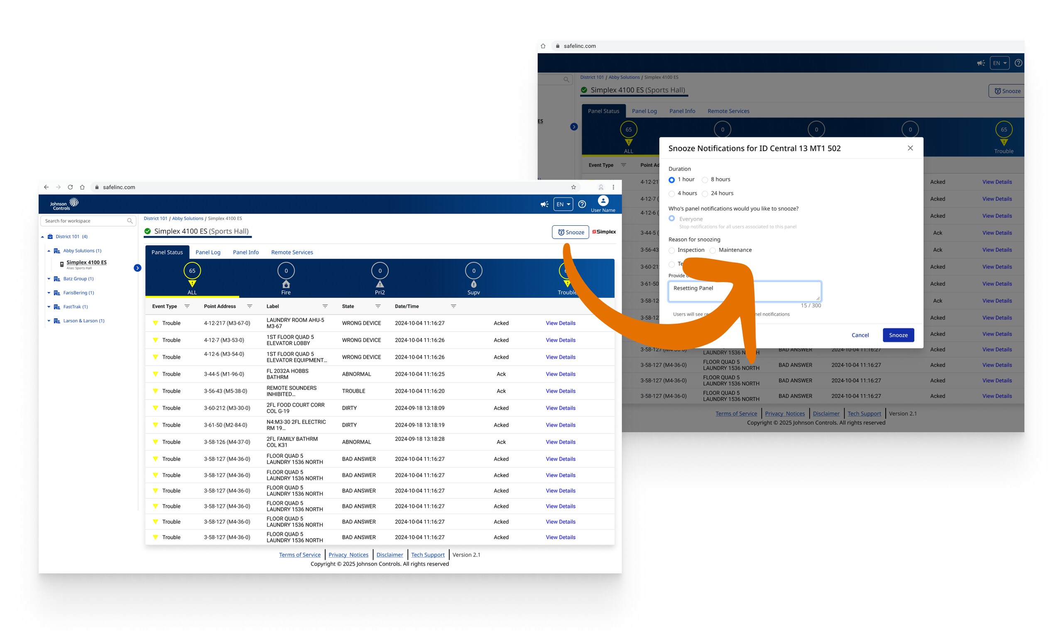Open the State column filter icon
The image size is (1063, 639).
(378, 306)
